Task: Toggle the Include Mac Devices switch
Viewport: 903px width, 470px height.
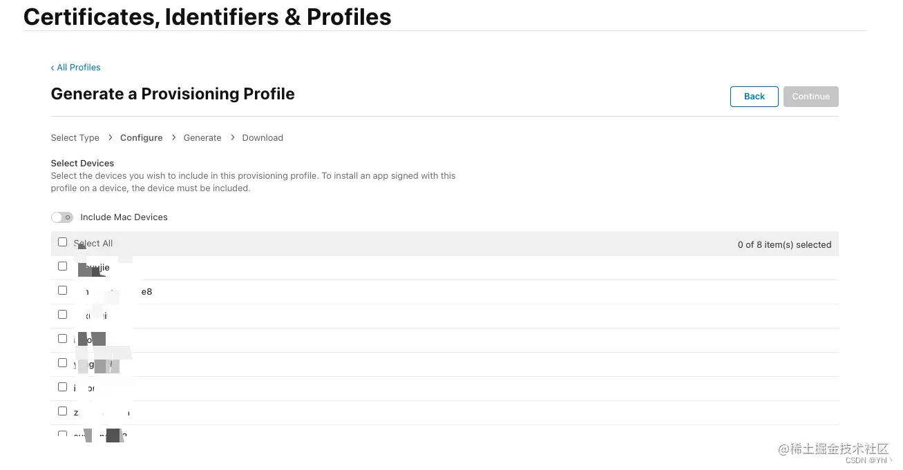Action: 62,217
